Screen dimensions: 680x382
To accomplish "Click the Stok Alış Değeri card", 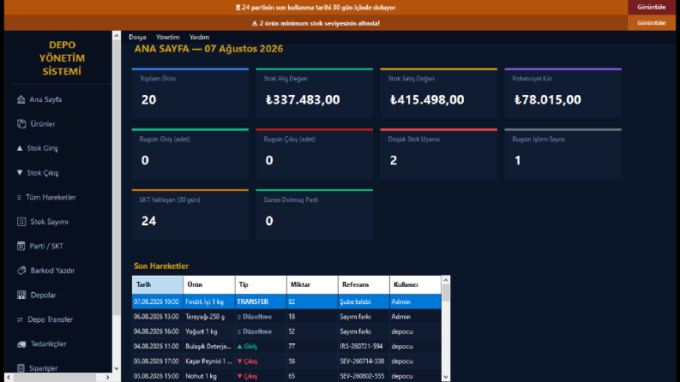I will (315, 93).
